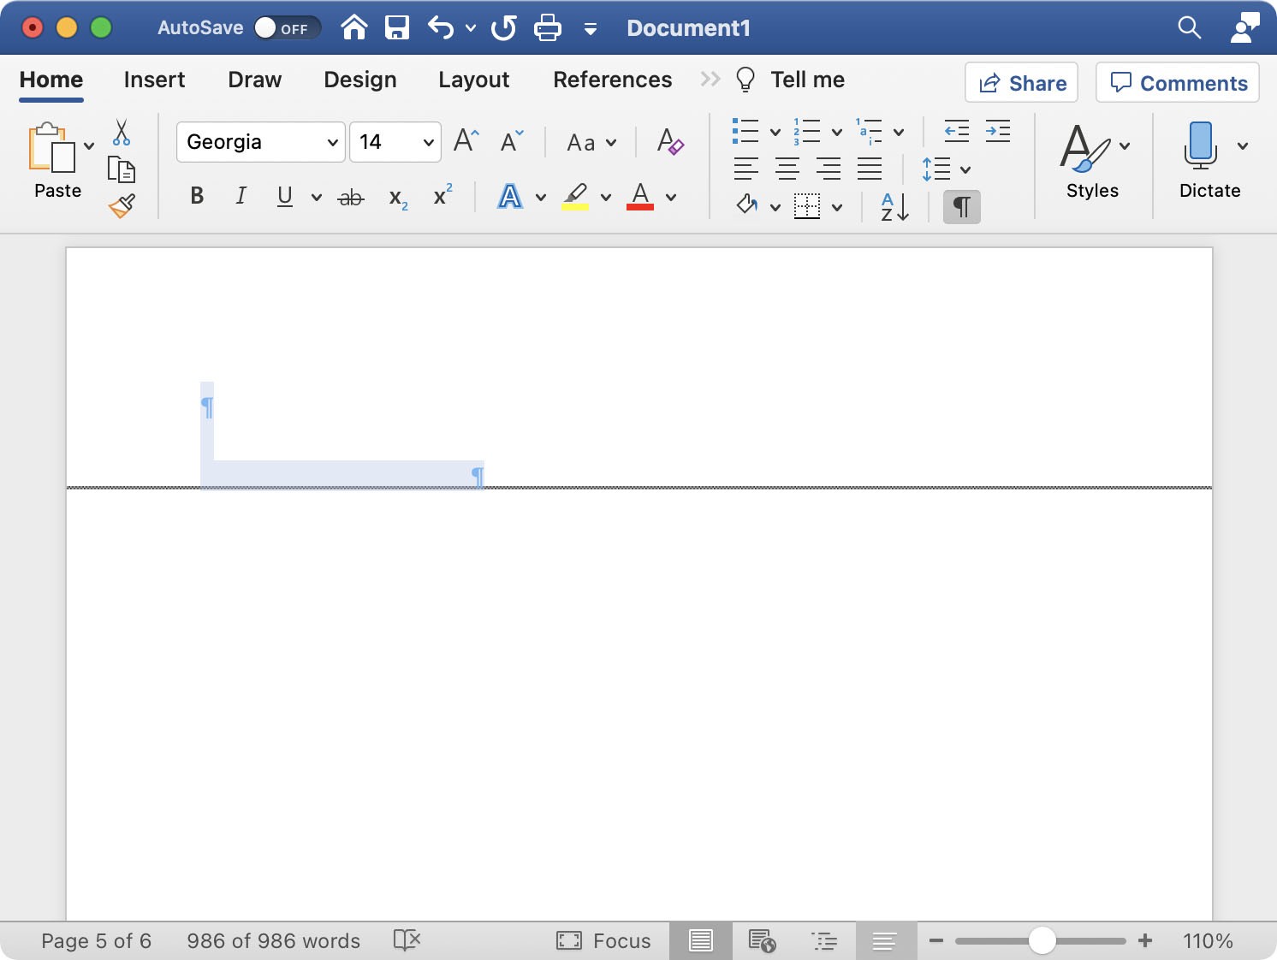
Task: Expand the font size 14 dropdown
Action: click(x=428, y=142)
